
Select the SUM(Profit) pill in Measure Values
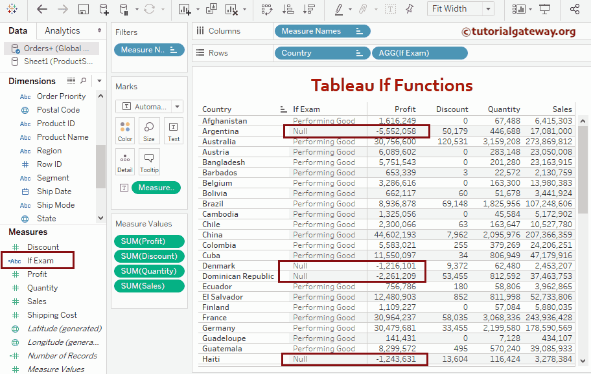coord(149,241)
